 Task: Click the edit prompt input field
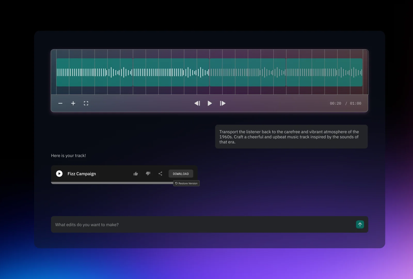[181, 225]
